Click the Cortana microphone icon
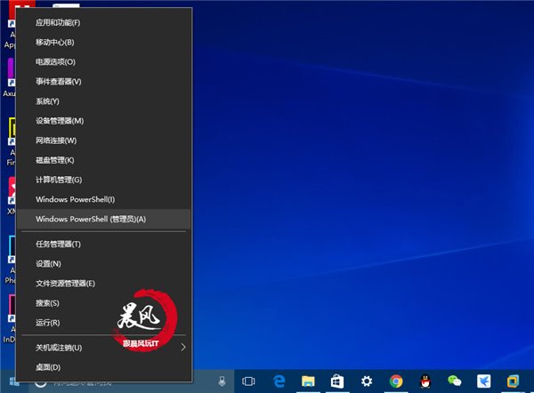 tap(222, 381)
